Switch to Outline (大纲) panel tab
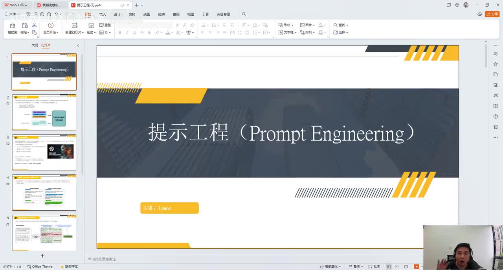The width and height of the screenshot is (503, 270). tap(35, 45)
